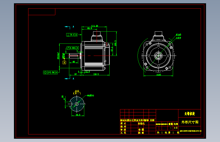Select the 日期 column header
Image resolution: width=220 pixels, height=142 pixels.
152,120
